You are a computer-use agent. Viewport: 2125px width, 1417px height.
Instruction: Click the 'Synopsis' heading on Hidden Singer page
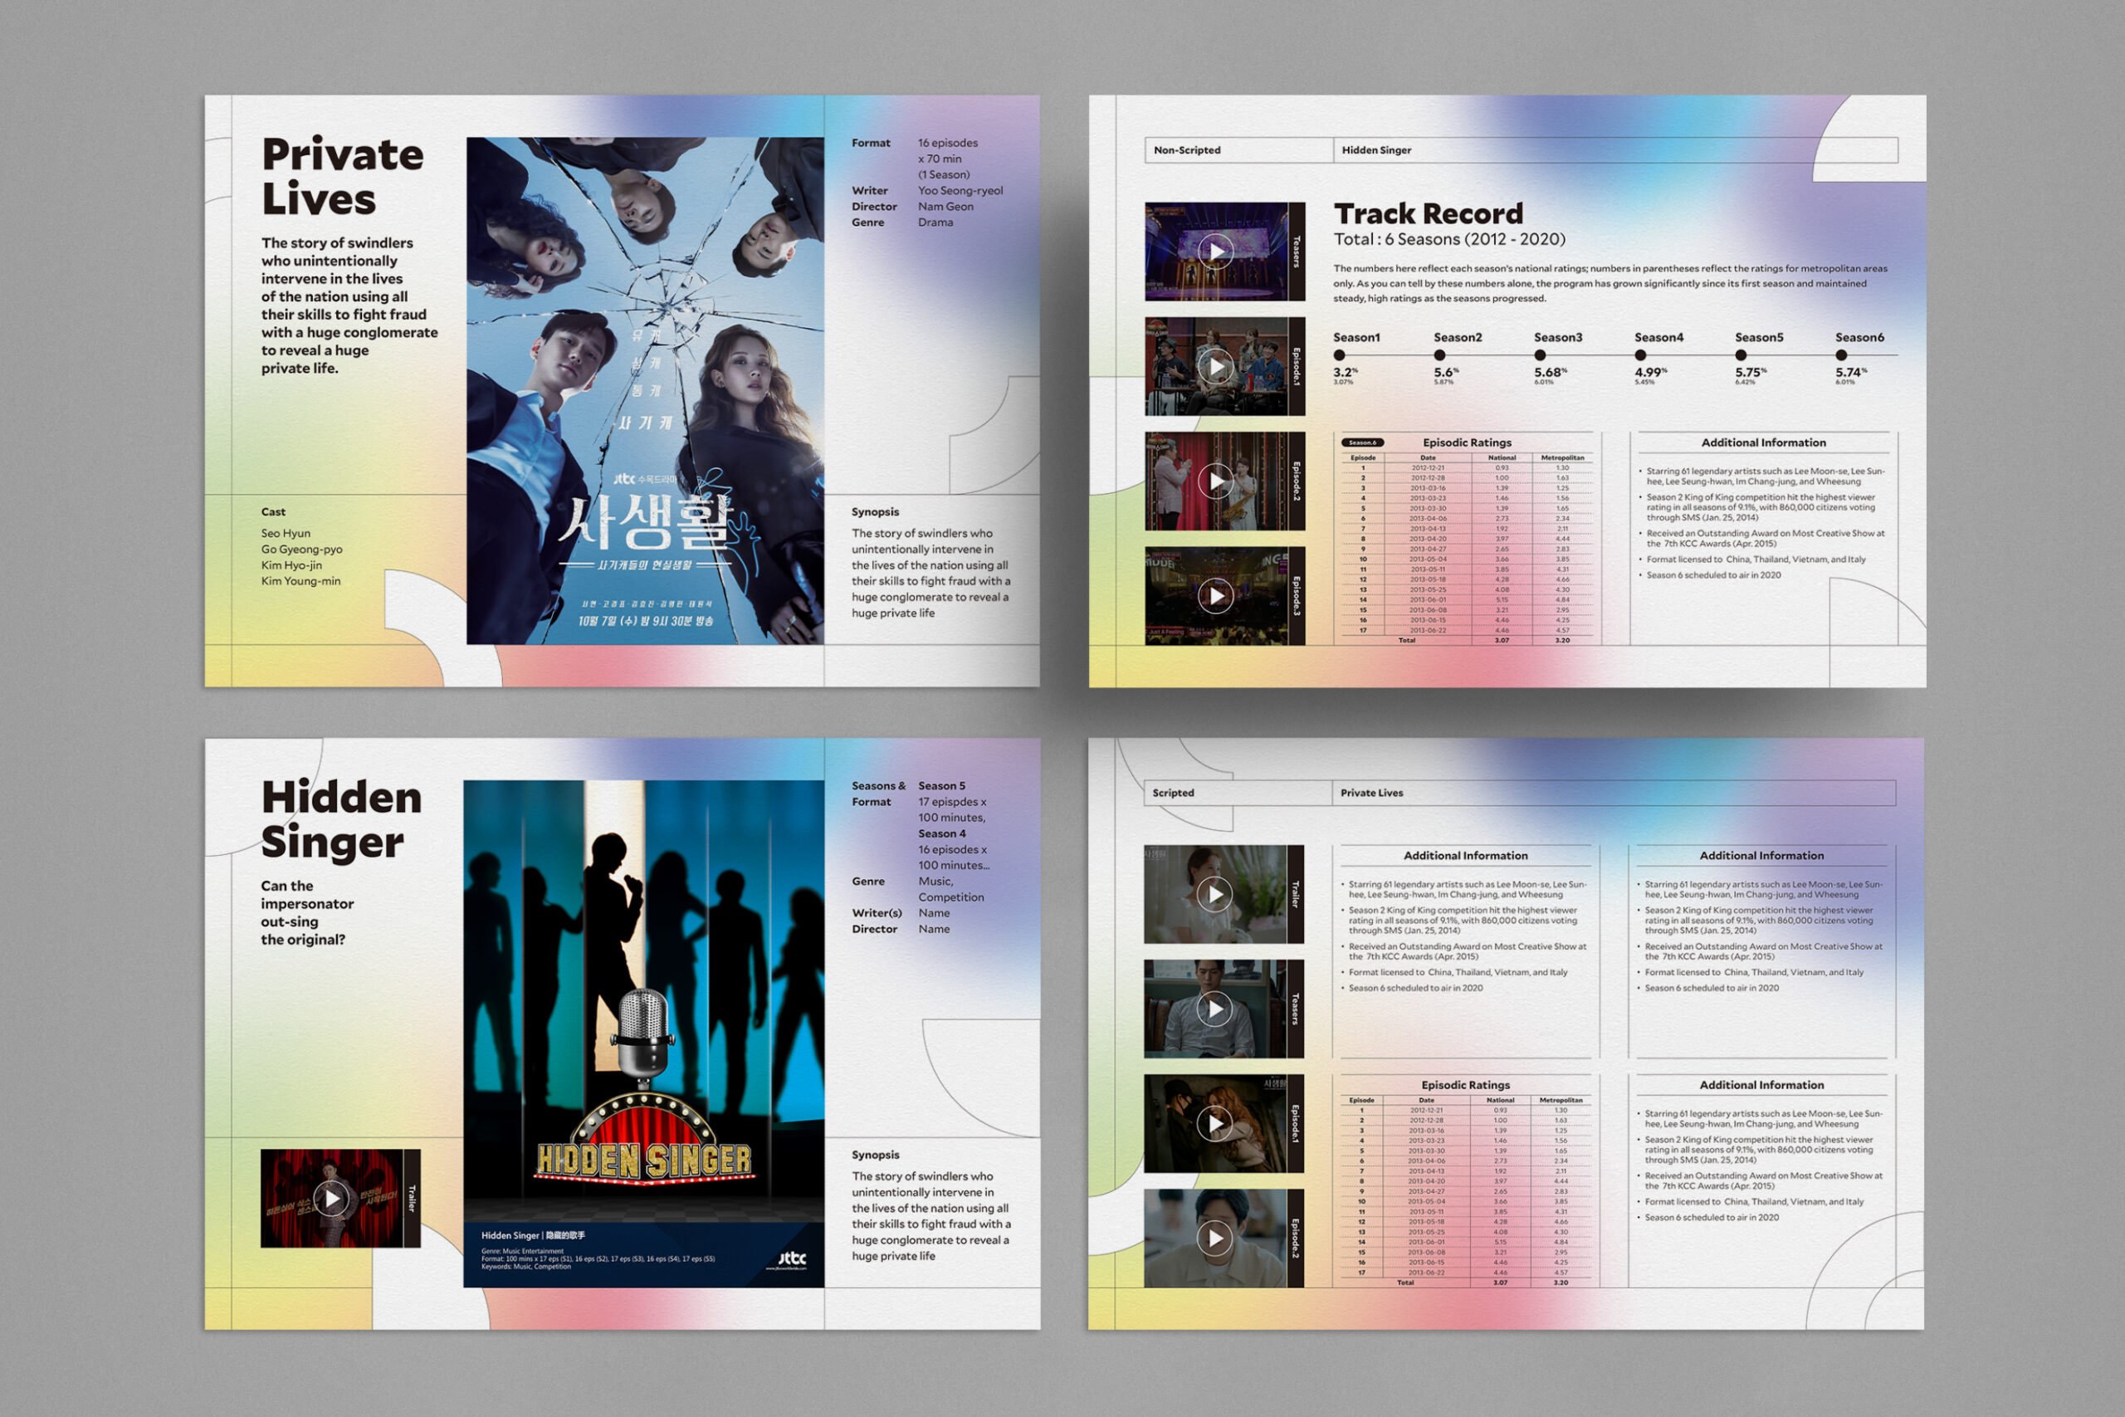876,1155
